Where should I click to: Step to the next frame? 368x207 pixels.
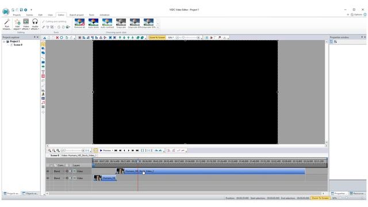click(x=129, y=151)
